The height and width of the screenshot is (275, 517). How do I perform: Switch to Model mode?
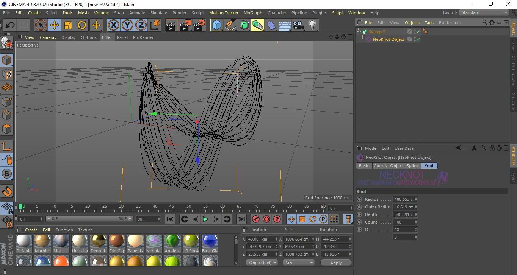[7, 61]
